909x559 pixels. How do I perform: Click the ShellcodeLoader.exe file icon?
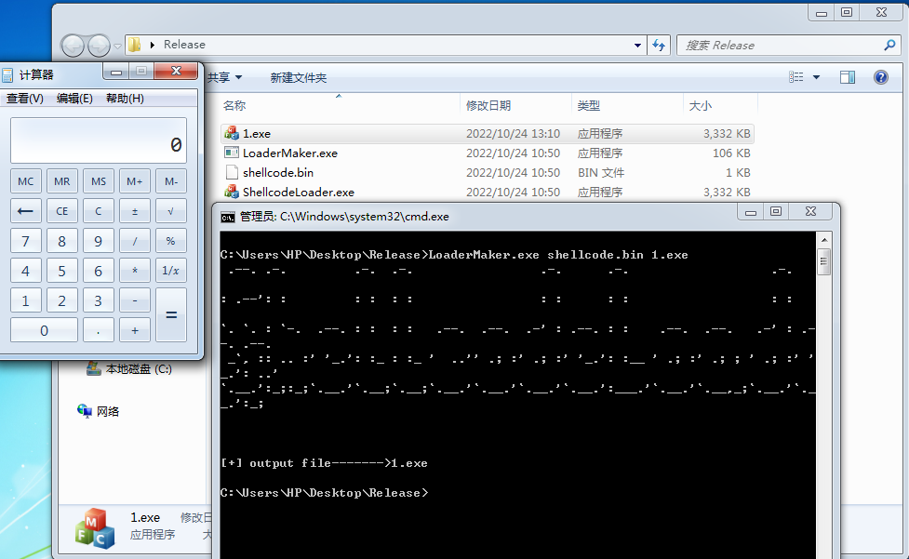click(x=232, y=192)
